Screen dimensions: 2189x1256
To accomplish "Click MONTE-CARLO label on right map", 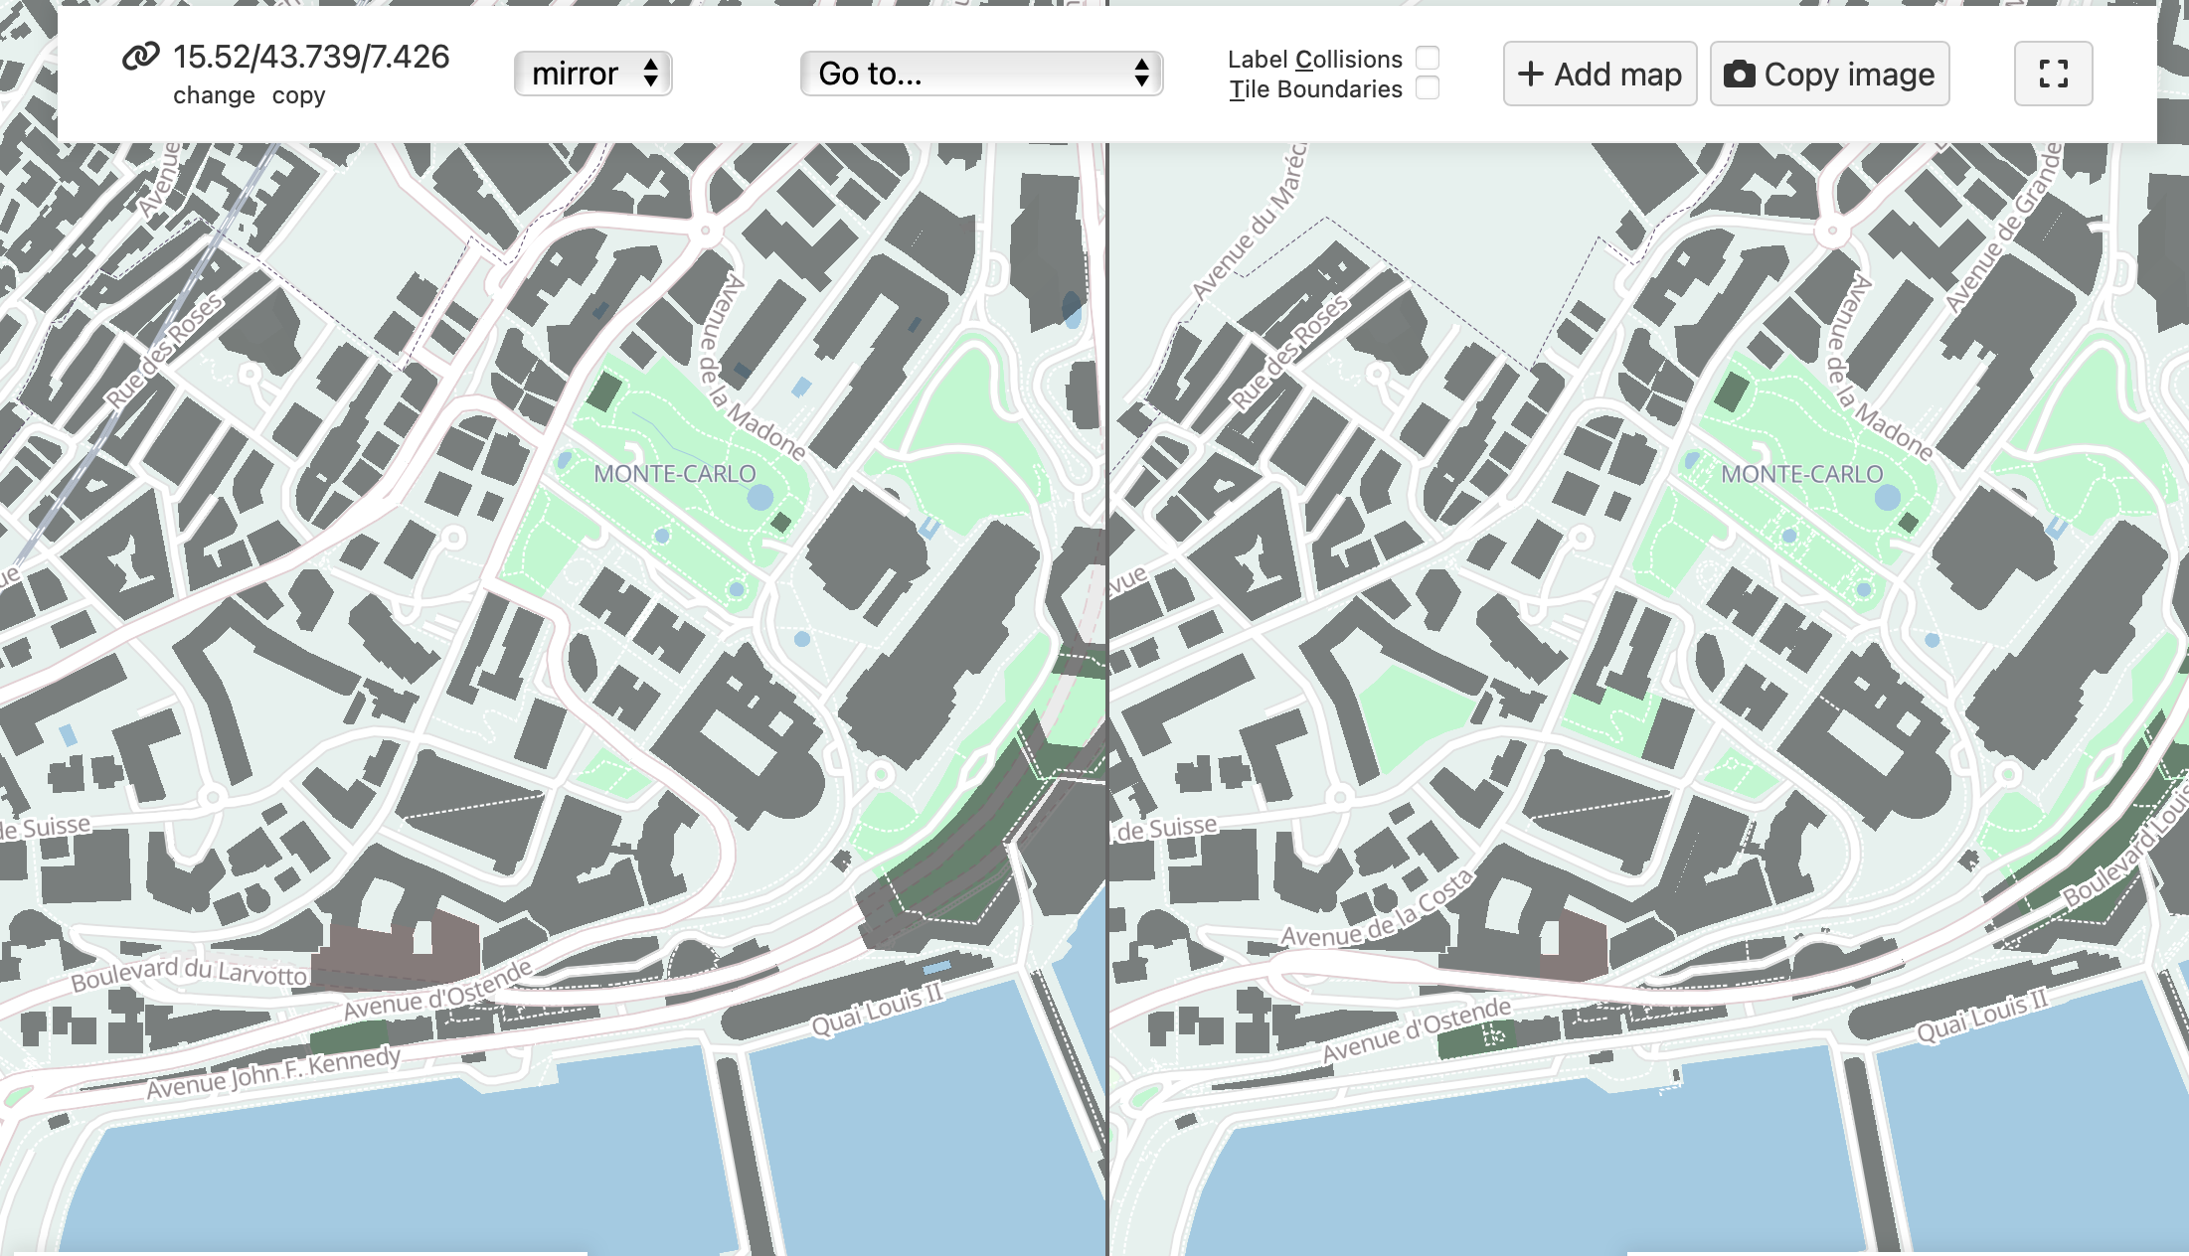I will coord(1802,474).
